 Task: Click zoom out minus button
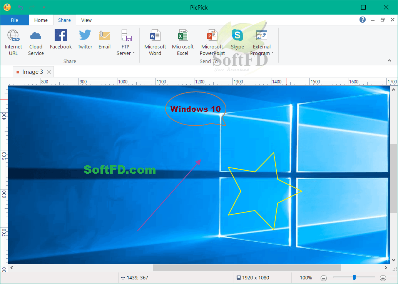pyautogui.click(x=324, y=278)
